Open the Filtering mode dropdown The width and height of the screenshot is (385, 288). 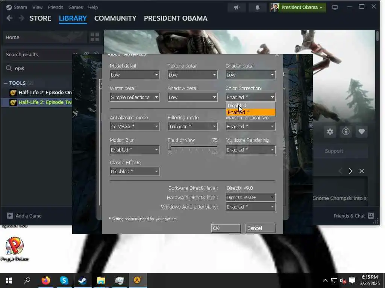coord(193,127)
